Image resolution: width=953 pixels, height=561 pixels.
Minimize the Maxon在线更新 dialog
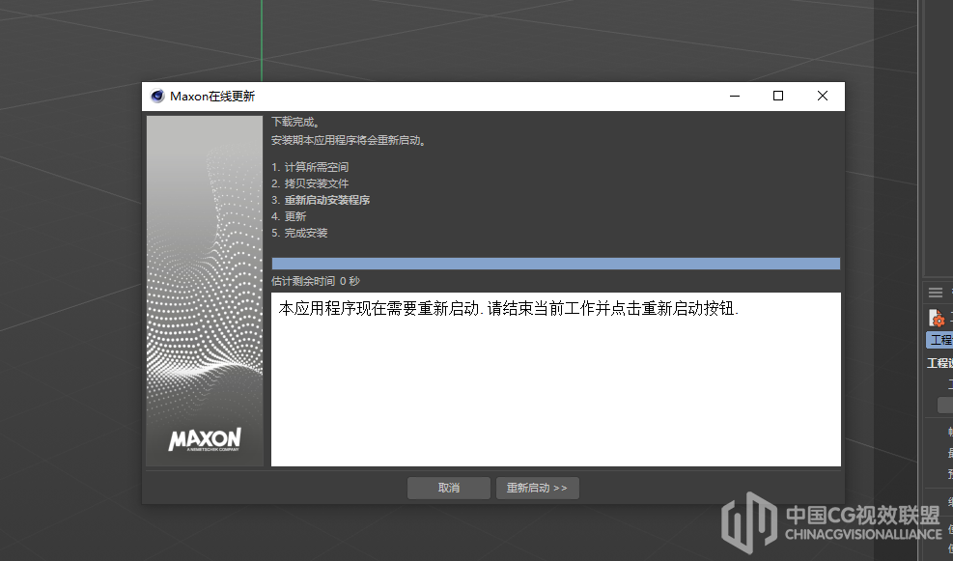pos(735,96)
